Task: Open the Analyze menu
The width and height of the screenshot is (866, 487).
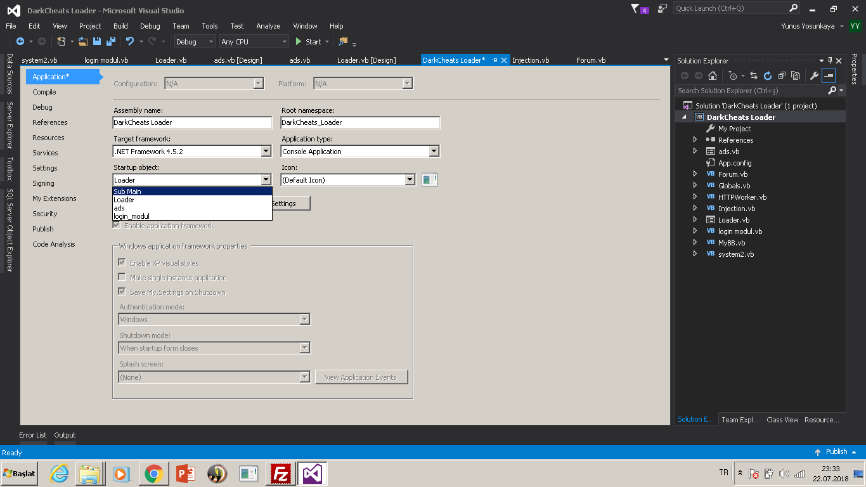Action: click(268, 26)
